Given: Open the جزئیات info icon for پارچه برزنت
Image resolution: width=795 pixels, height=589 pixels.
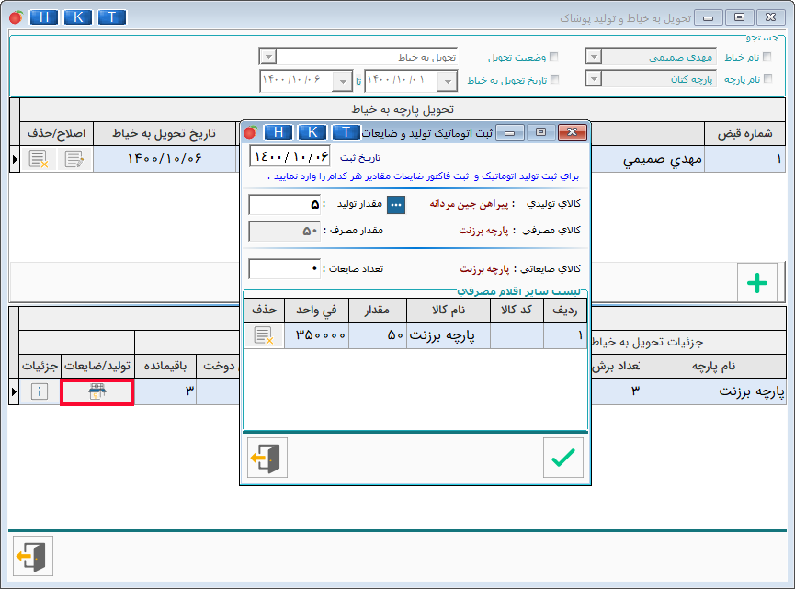Looking at the screenshot, I should [x=40, y=391].
